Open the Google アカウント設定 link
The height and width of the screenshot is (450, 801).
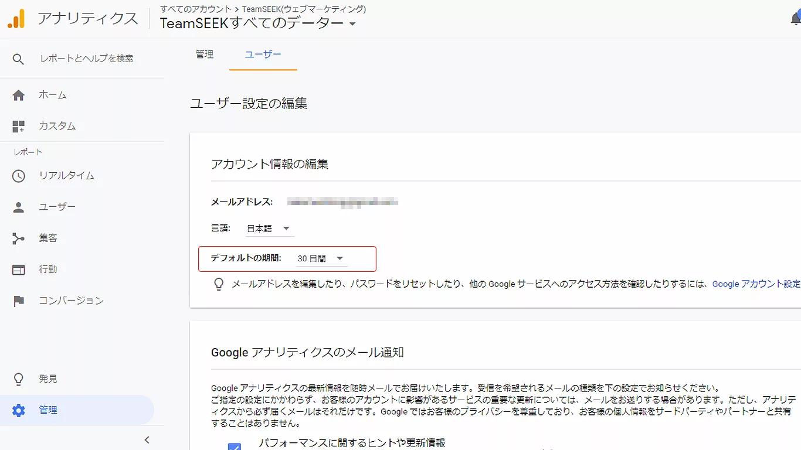point(756,284)
